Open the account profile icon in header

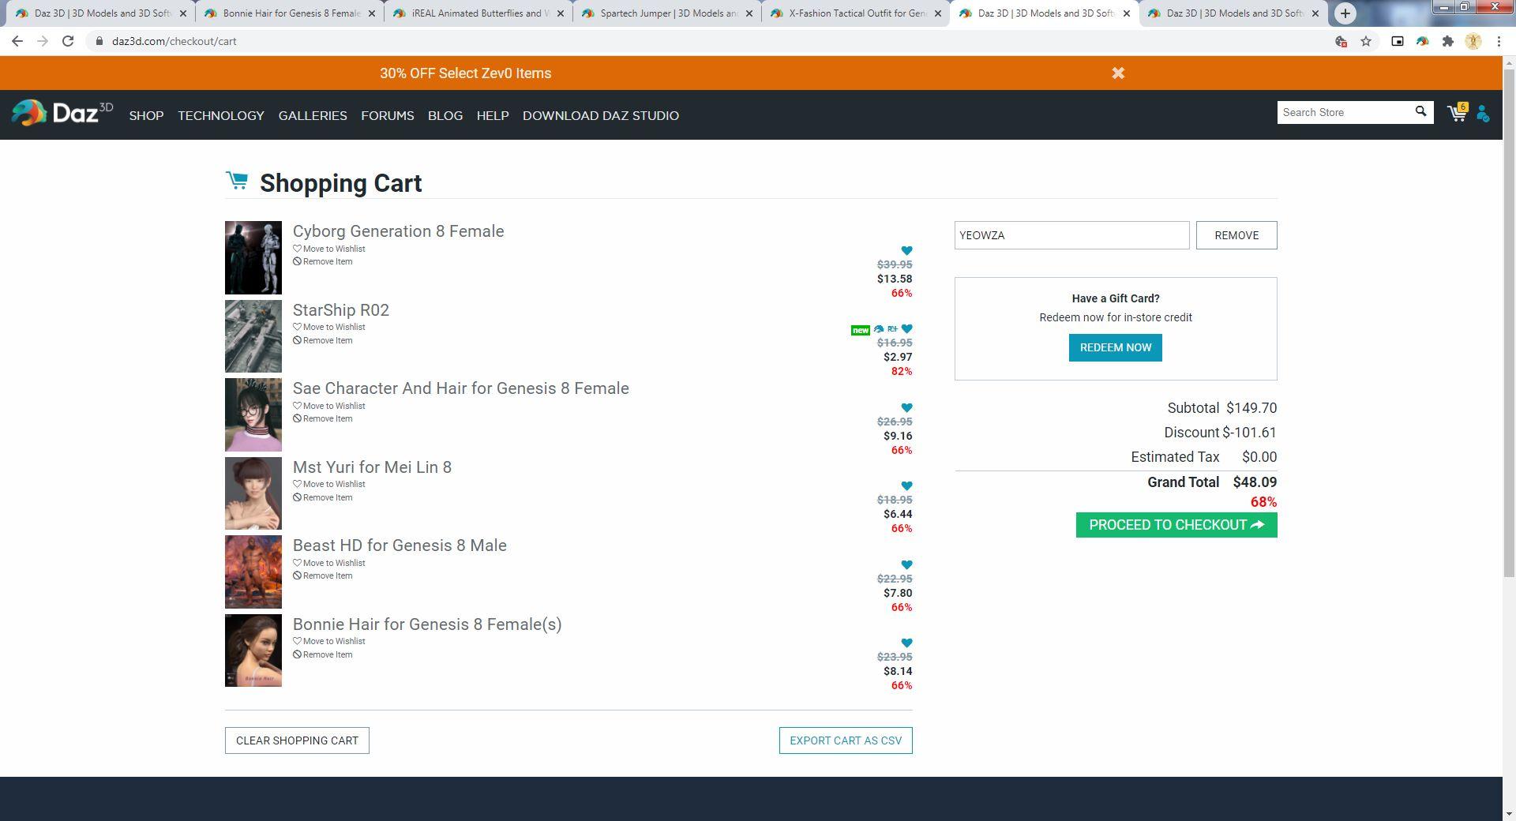pos(1483,114)
